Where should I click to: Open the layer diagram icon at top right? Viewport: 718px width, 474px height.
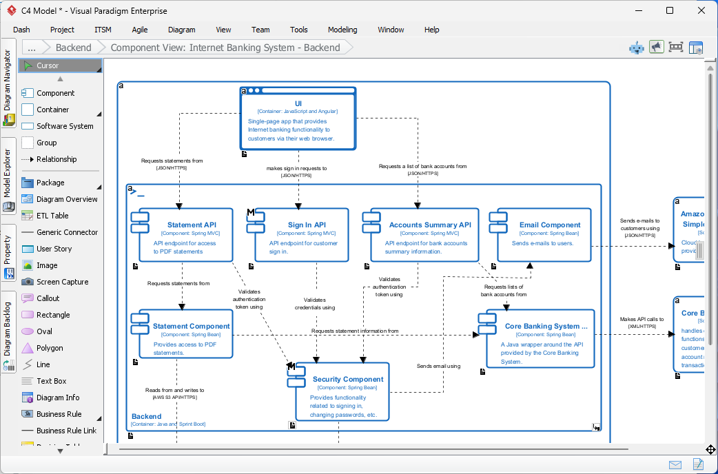[x=695, y=47]
